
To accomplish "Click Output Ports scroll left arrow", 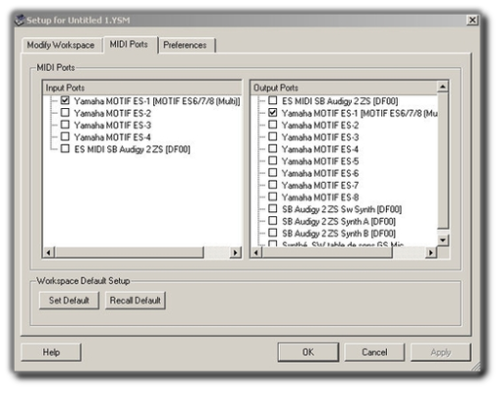I will (x=256, y=253).
